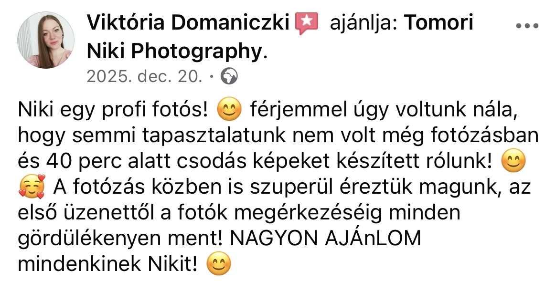Open the "Tomori" page link on first line
The height and width of the screenshot is (281, 545).
(x=438, y=22)
